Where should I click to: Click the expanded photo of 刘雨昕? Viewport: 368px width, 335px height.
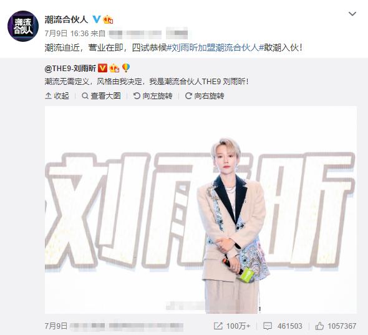pos(201,210)
